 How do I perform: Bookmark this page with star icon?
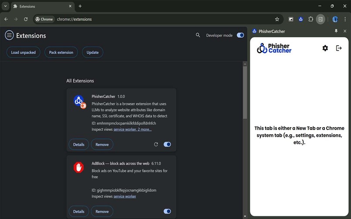pos(277,19)
